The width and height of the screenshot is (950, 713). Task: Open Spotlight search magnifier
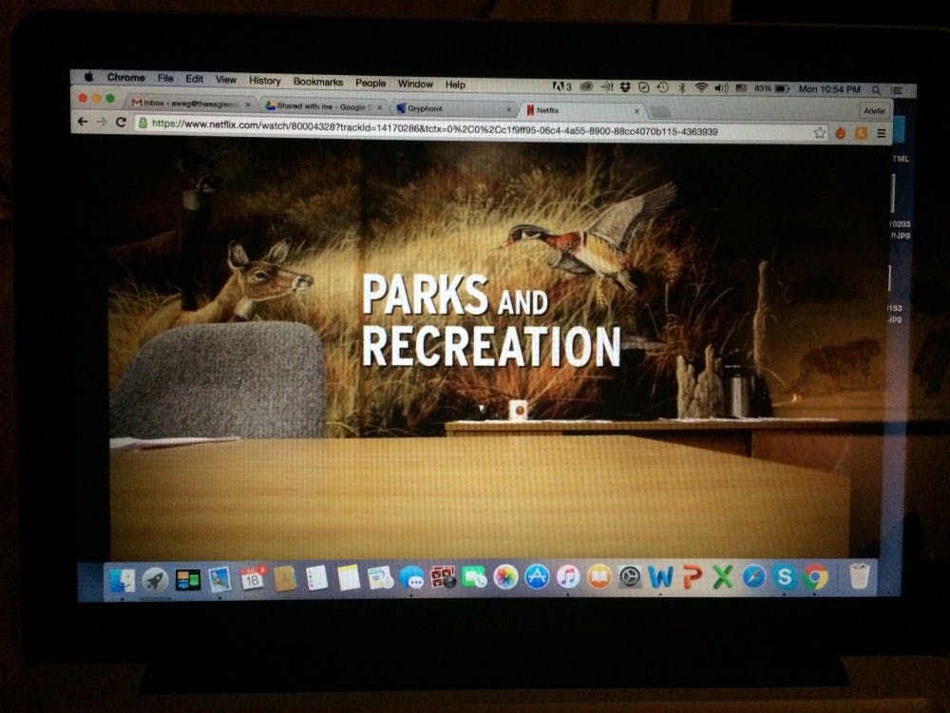[x=876, y=89]
